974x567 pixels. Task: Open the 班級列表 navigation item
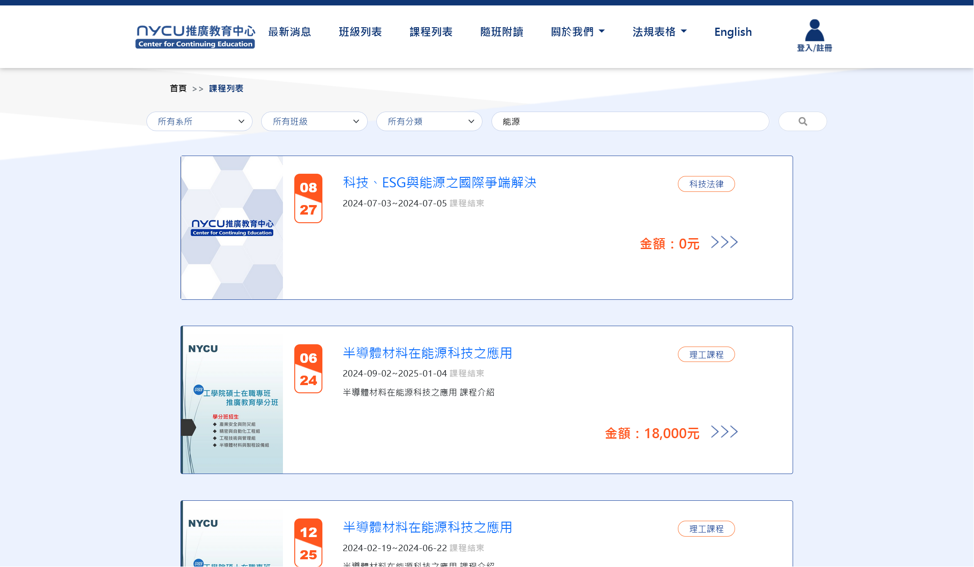pos(360,32)
